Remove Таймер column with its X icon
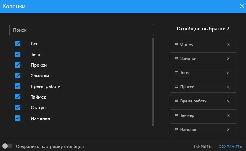The width and height of the screenshot is (246, 151). tap(228, 115)
